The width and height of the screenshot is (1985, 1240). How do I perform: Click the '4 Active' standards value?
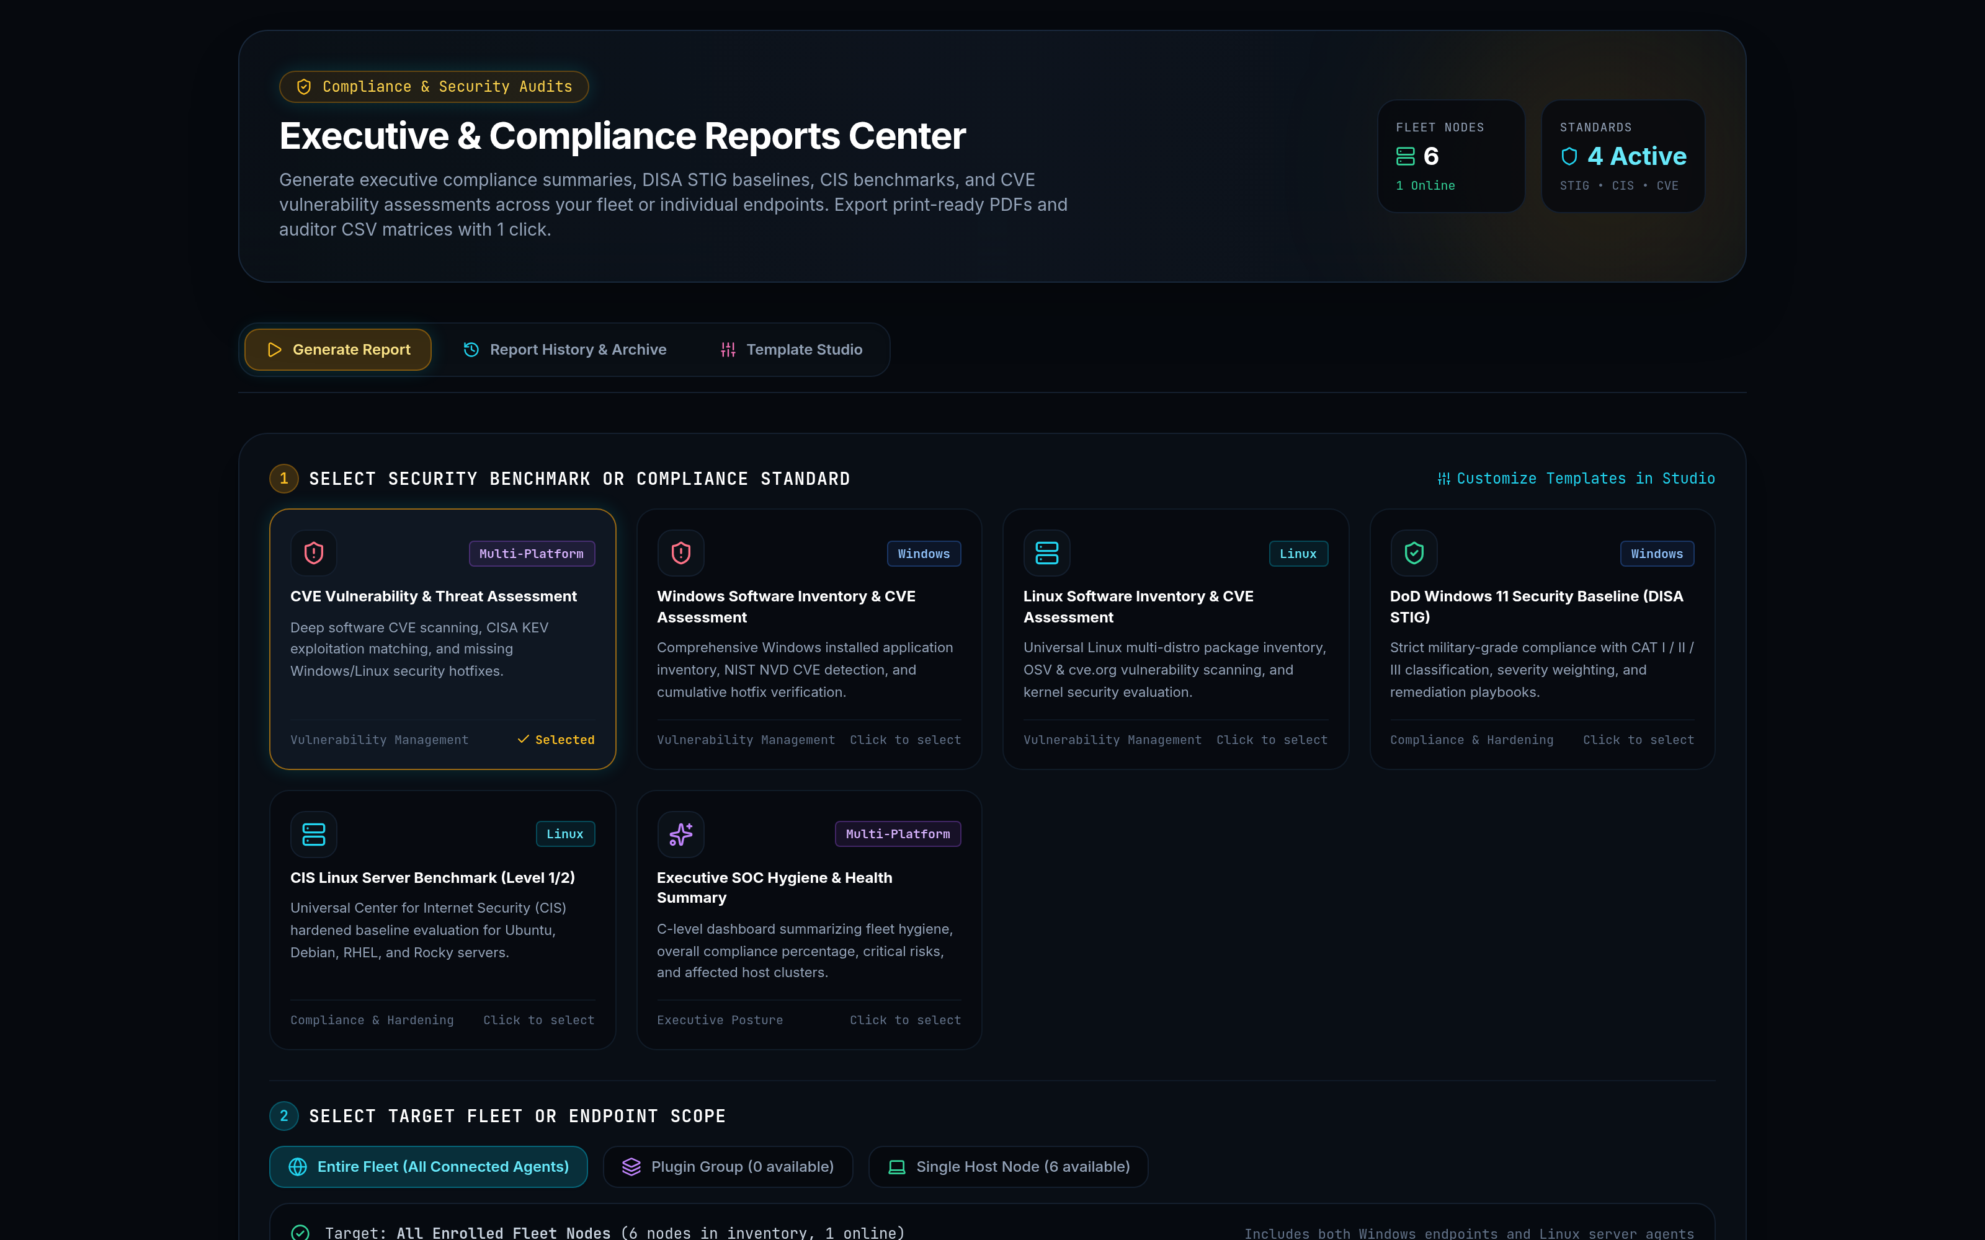[1636, 156]
